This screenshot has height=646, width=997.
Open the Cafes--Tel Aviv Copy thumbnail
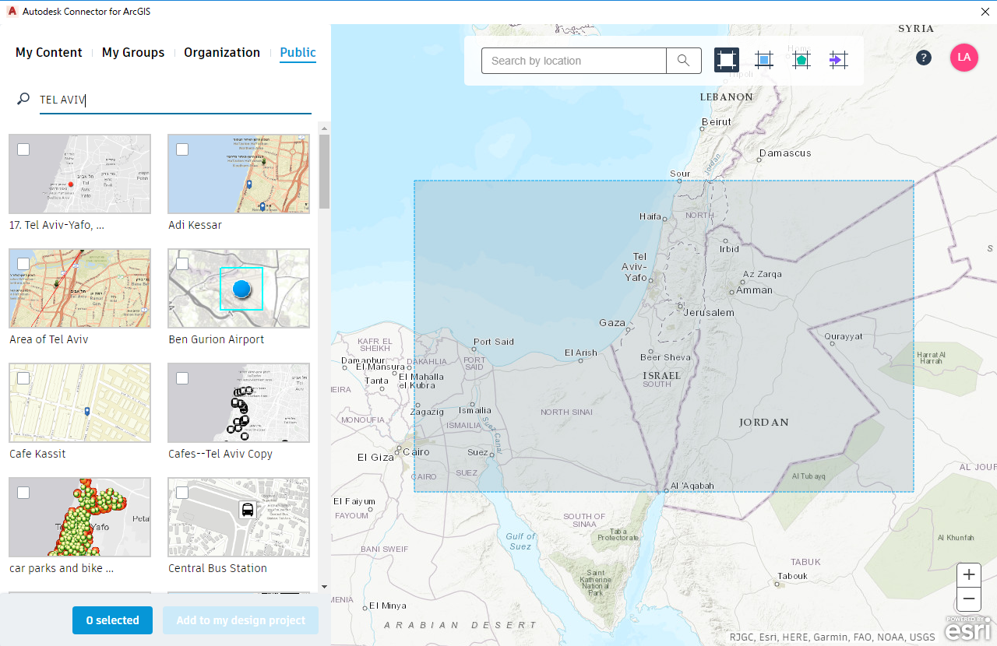pyautogui.click(x=238, y=403)
